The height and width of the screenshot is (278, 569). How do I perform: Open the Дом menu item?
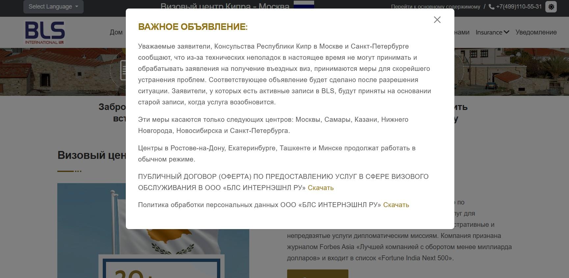(116, 32)
